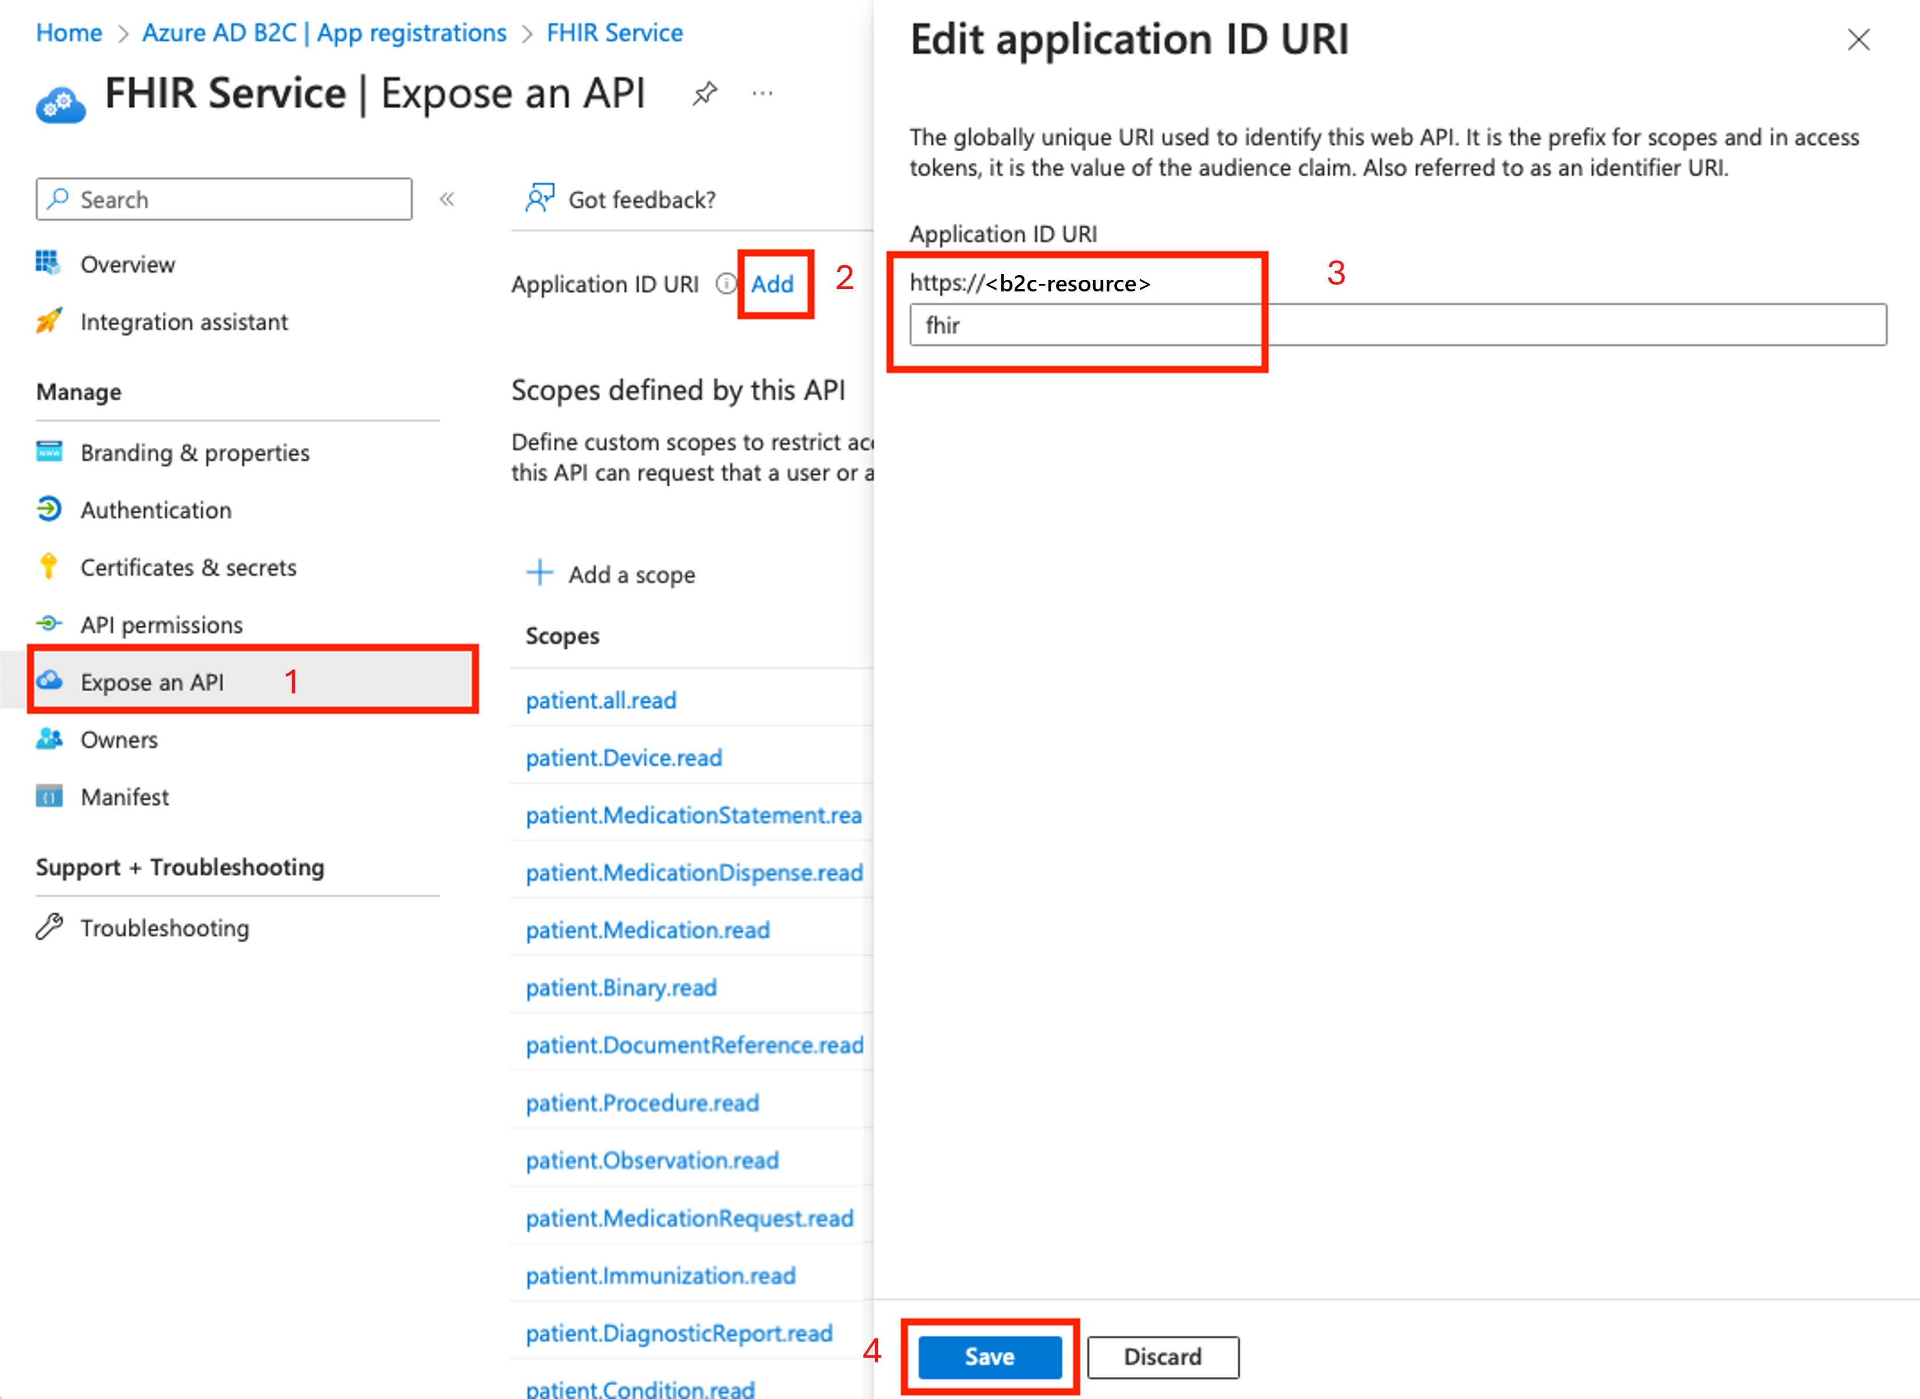1920x1399 pixels.
Task: Click Add next to Application ID URI
Action: pyautogui.click(x=771, y=284)
